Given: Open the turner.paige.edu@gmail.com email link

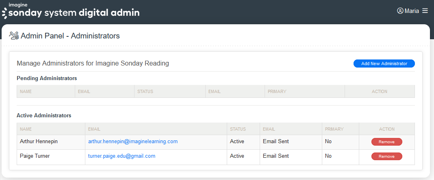Looking at the screenshot, I should [122, 156].
